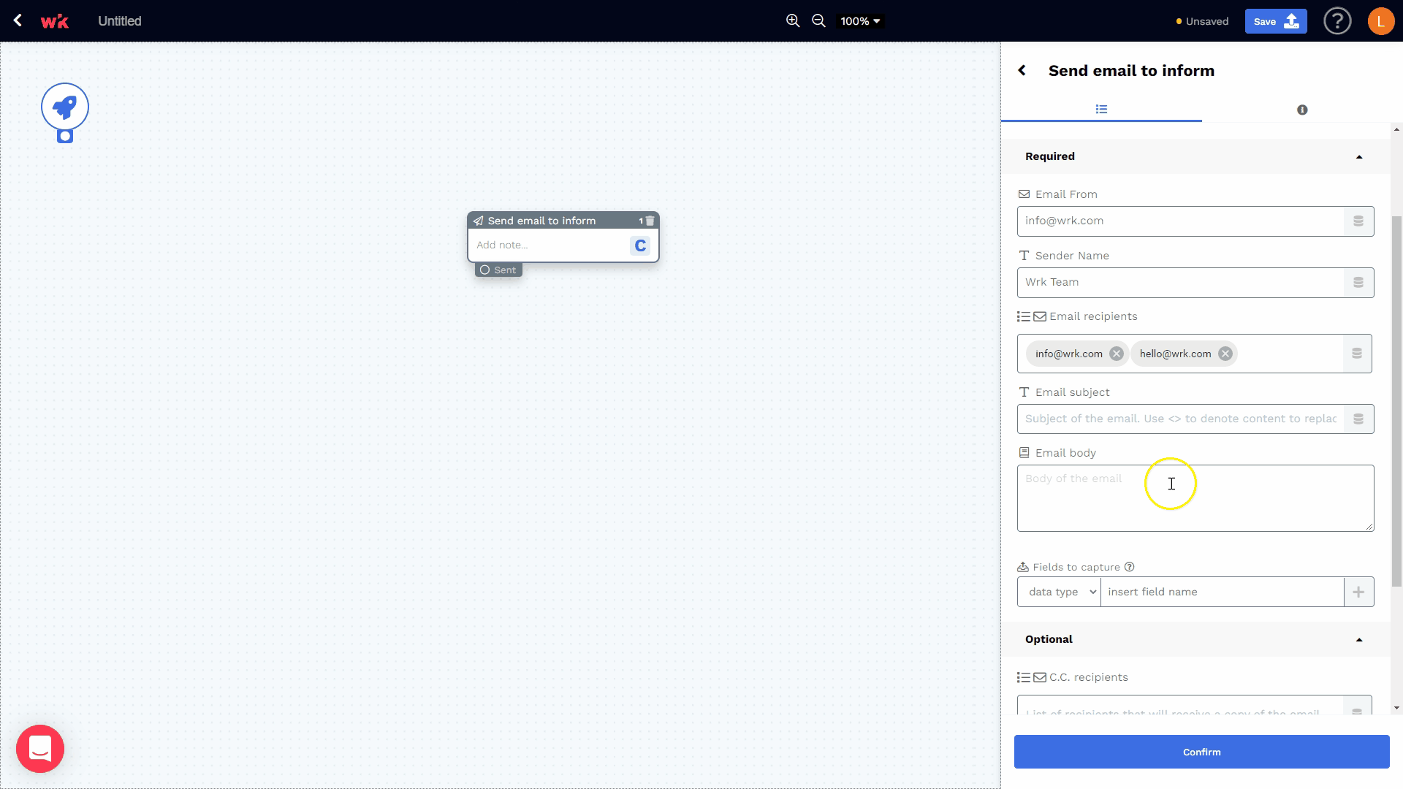
Task: Switch to the settings list tab
Action: [1101, 110]
